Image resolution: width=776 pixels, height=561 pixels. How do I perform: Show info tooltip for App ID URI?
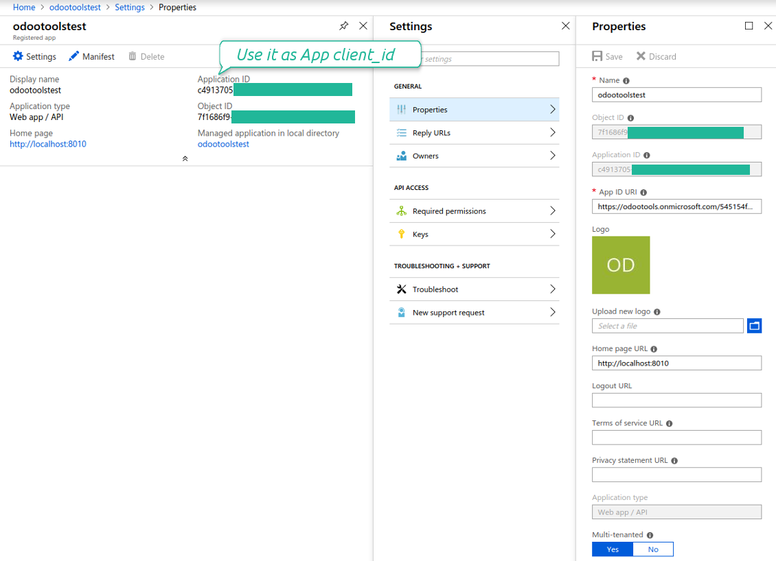643,192
